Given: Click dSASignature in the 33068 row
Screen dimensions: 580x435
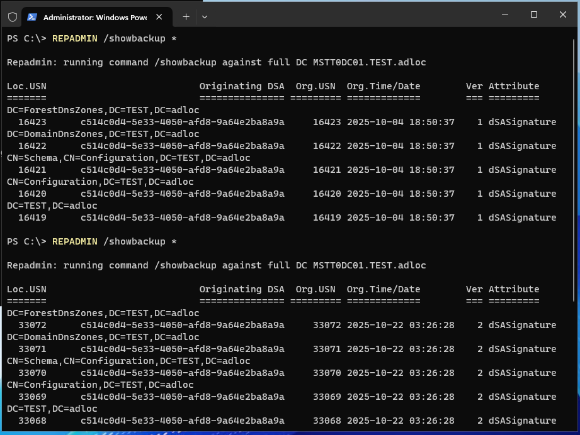Looking at the screenshot, I should coord(522,421).
